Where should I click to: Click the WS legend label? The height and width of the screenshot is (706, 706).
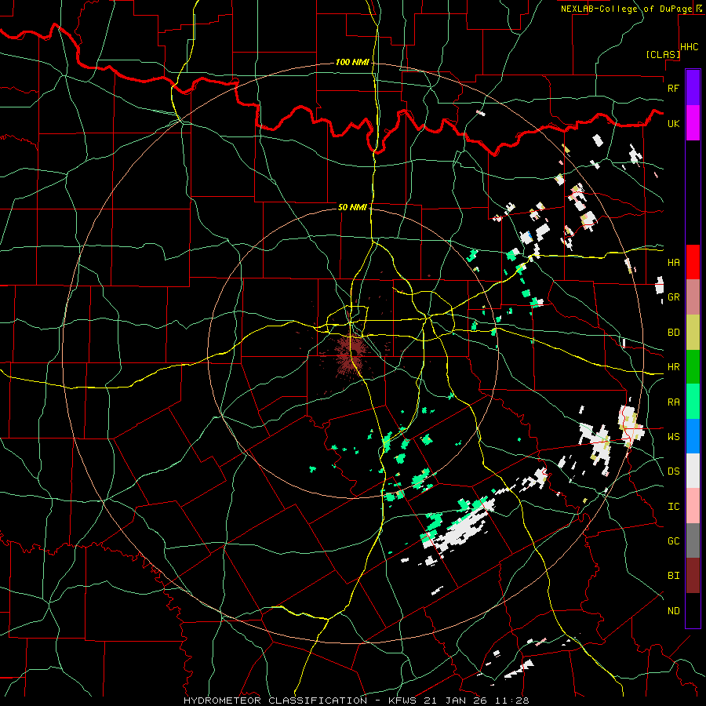(673, 437)
